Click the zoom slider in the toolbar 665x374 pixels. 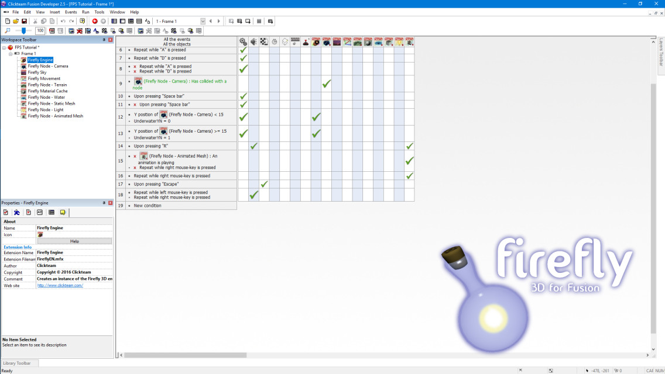(x=23, y=30)
